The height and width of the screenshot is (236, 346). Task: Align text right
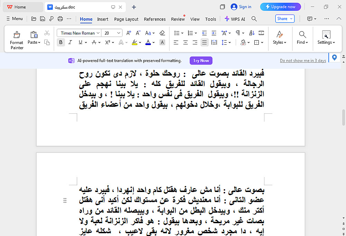195,42
